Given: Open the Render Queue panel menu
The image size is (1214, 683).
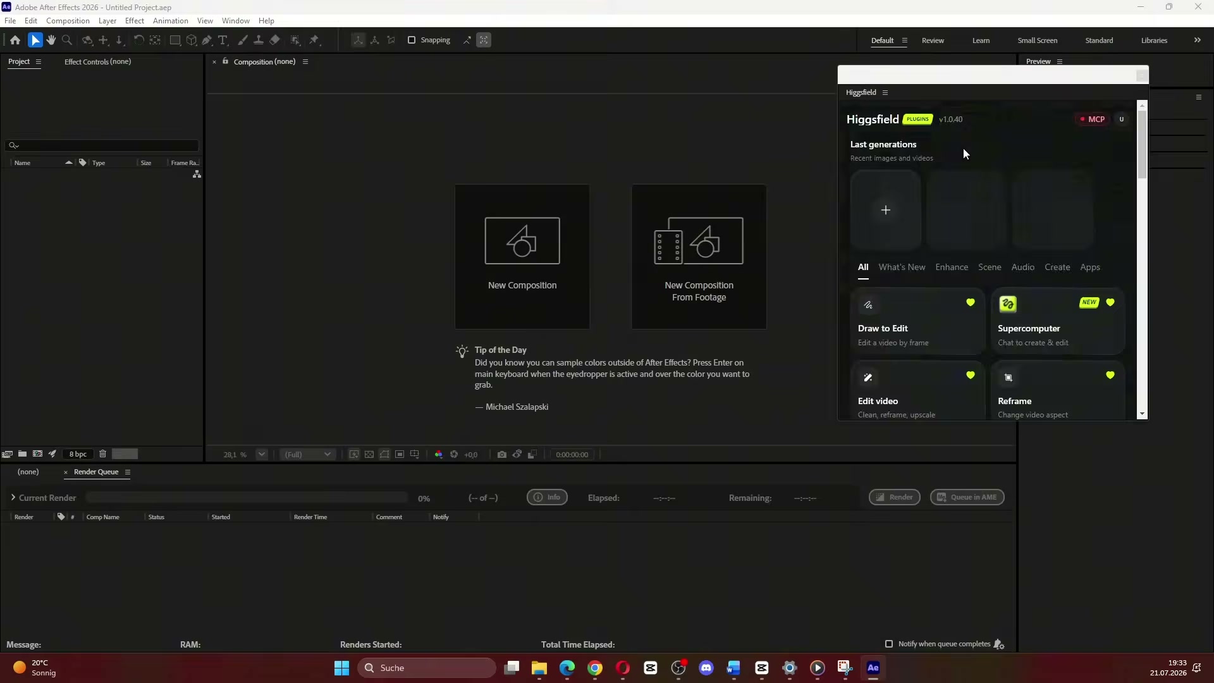Looking at the screenshot, I should [x=128, y=472].
